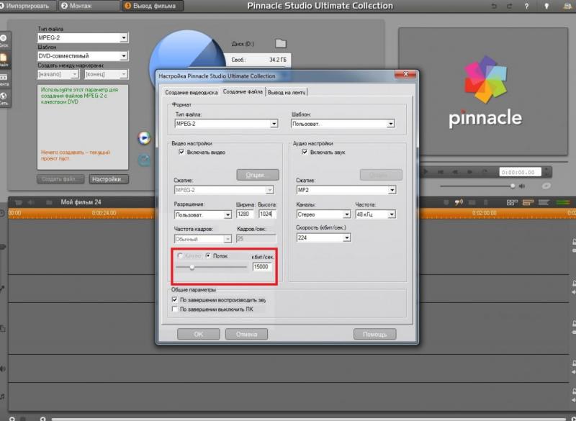Click the rewind button in preview player
The height and width of the screenshot is (421, 576).
[455, 172]
